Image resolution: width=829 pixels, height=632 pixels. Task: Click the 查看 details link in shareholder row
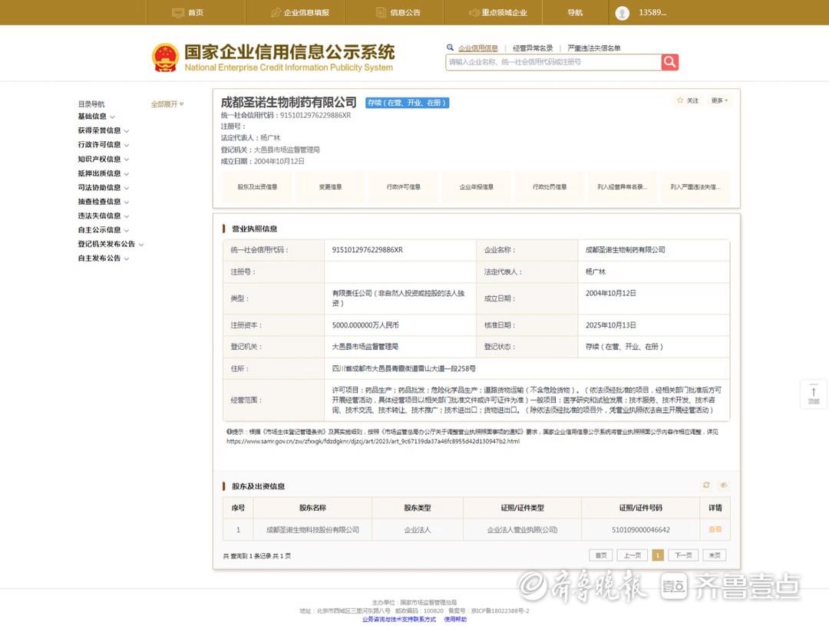[x=715, y=529]
